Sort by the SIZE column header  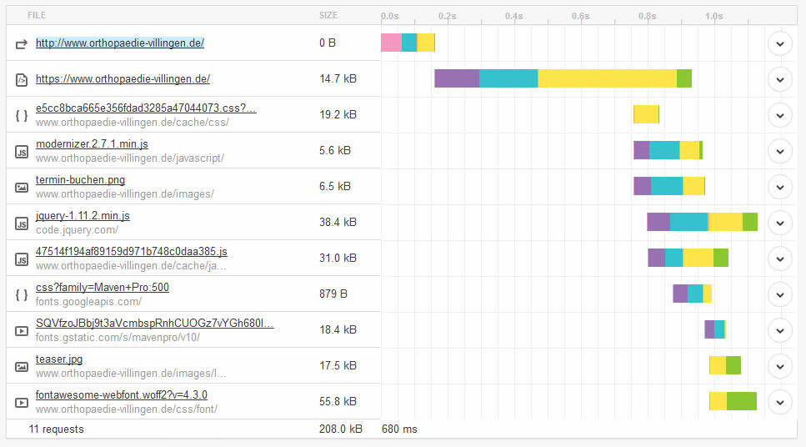(x=328, y=16)
